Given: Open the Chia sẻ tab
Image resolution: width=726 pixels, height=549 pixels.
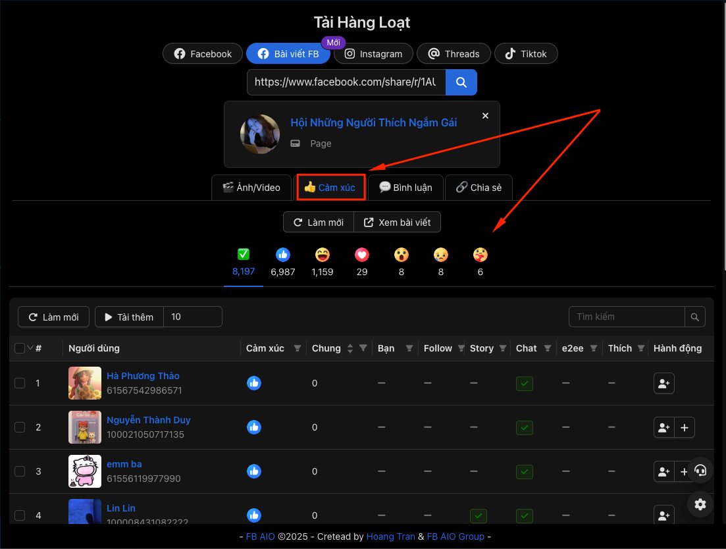Looking at the screenshot, I should [x=479, y=188].
